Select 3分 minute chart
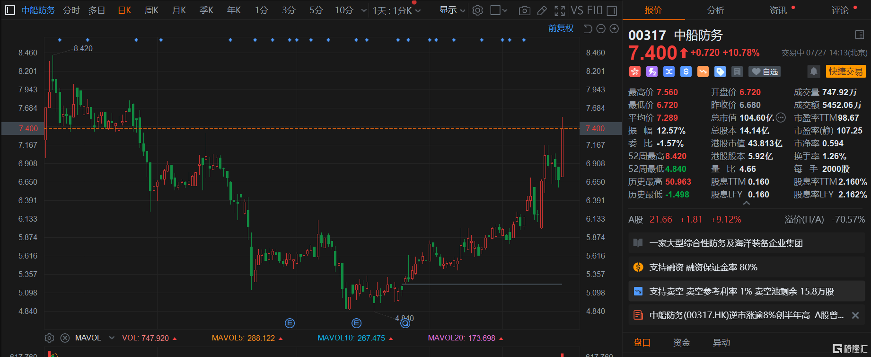This screenshot has width=871, height=357. coord(289,10)
